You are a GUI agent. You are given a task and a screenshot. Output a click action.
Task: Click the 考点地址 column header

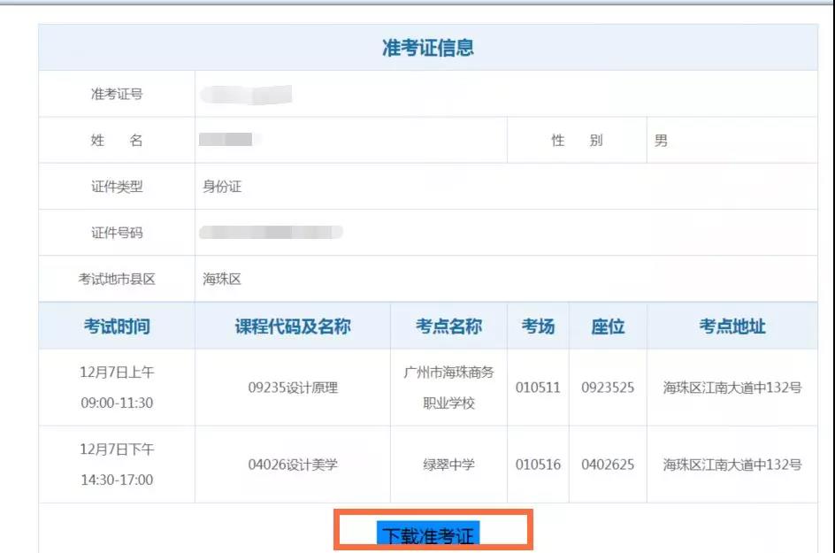point(730,326)
